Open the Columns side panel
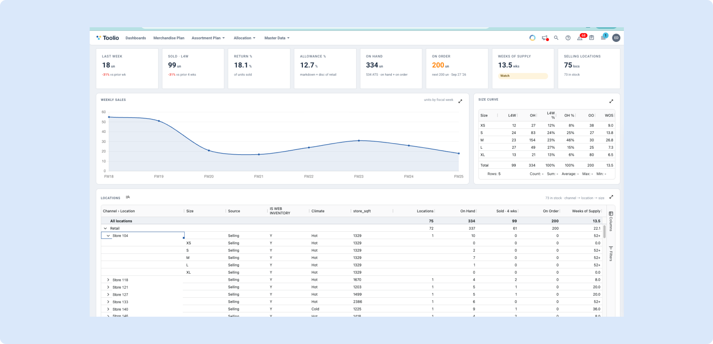Image resolution: width=713 pixels, height=344 pixels. [x=611, y=221]
